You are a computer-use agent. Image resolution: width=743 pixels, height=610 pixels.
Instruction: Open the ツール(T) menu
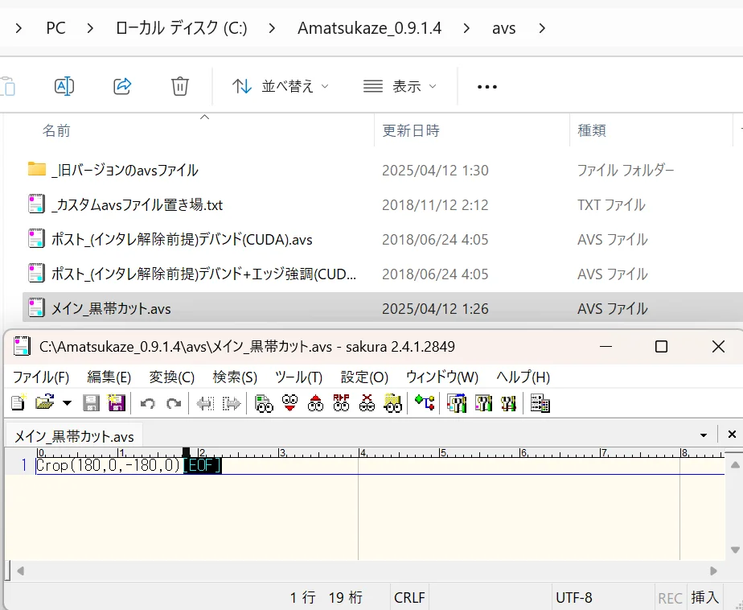click(298, 377)
